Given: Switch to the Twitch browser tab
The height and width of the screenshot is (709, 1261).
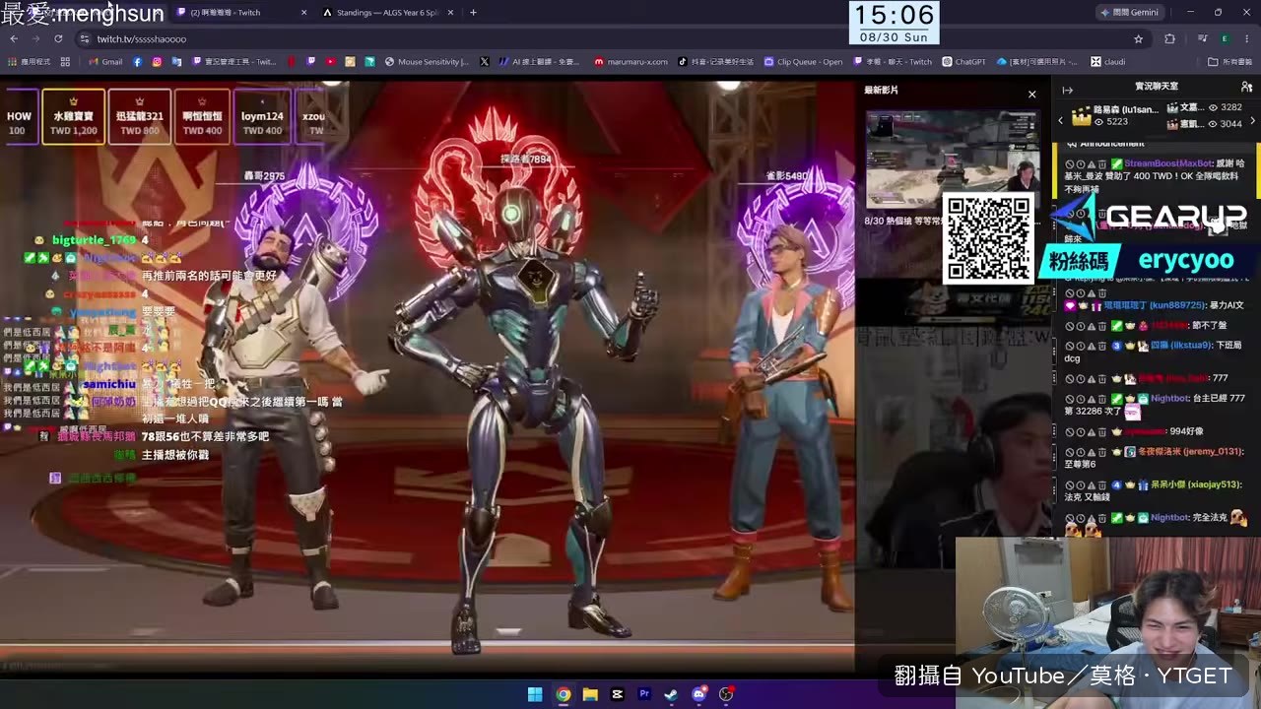Looking at the screenshot, I should 232,12.
